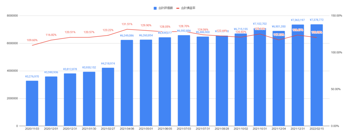Click the 123.22% line data label
This screenshot has height=137, width=349.
click(108, 30)
